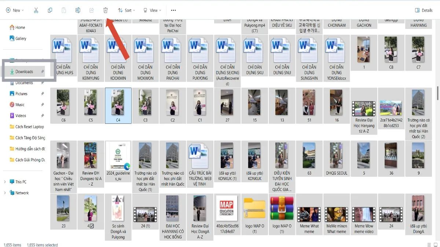440x247 pixels.
Task: Switch to large thumbnails view icon
Action: click(x=436, y=244)
